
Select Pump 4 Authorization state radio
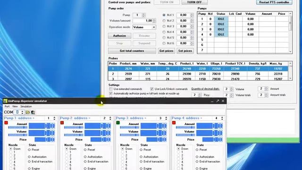coord(197,157)
